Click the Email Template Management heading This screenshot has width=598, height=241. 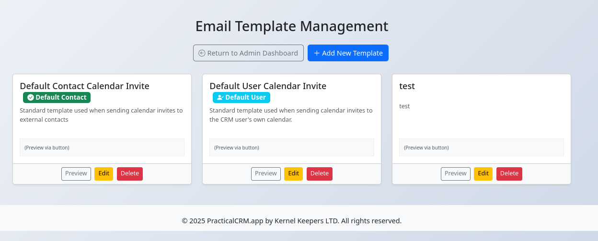point(292,26)
